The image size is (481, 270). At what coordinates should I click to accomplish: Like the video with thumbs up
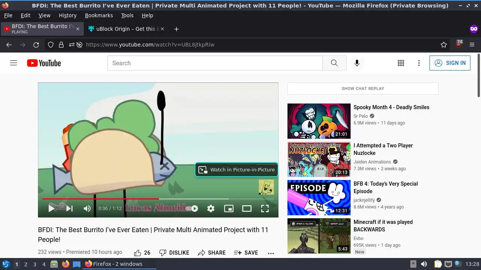tap(142, 253)
